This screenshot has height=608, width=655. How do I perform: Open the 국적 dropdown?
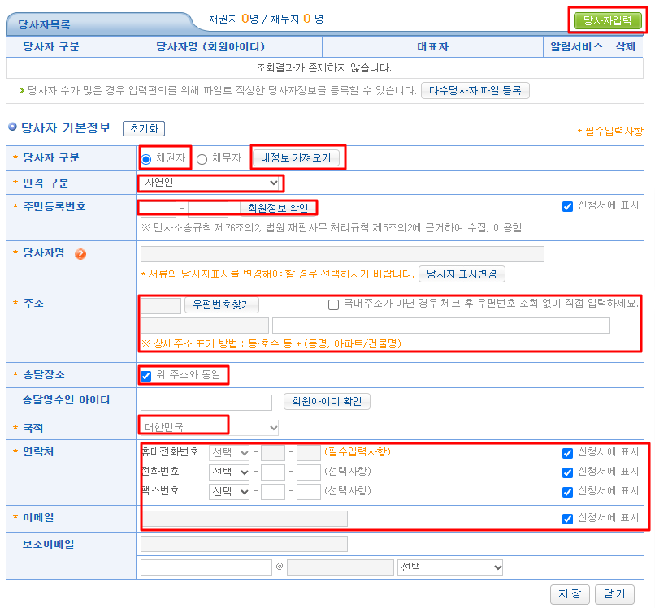[210, 427]
